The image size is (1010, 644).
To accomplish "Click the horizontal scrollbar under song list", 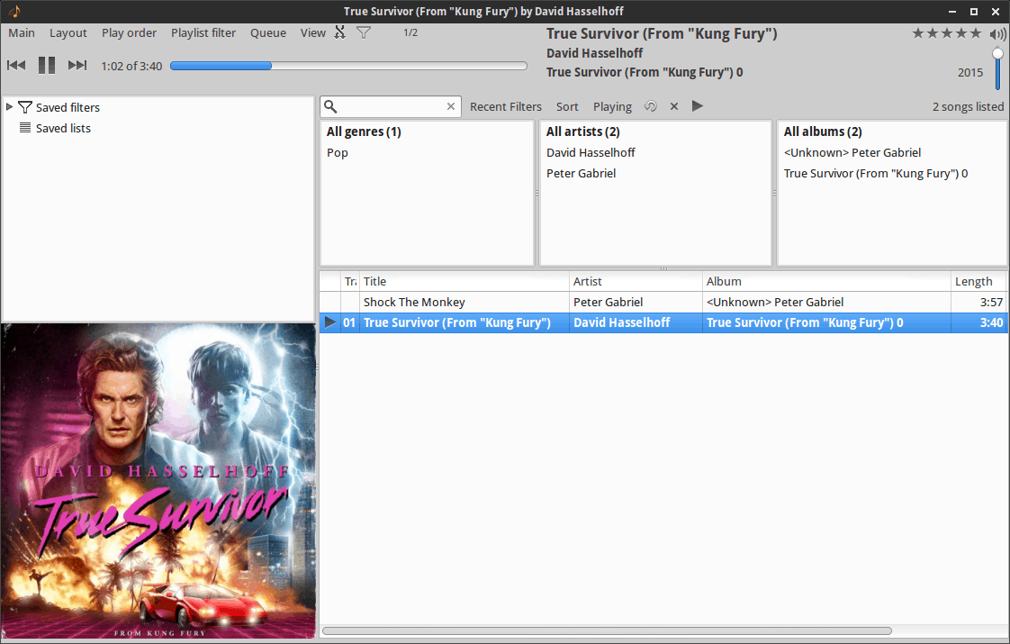I will (607, 631).
